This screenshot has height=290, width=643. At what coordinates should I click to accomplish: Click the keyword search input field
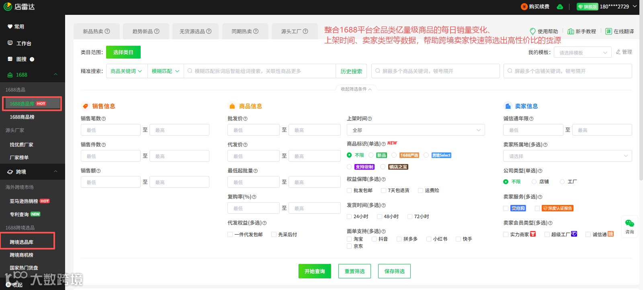[x=260, y=71]
